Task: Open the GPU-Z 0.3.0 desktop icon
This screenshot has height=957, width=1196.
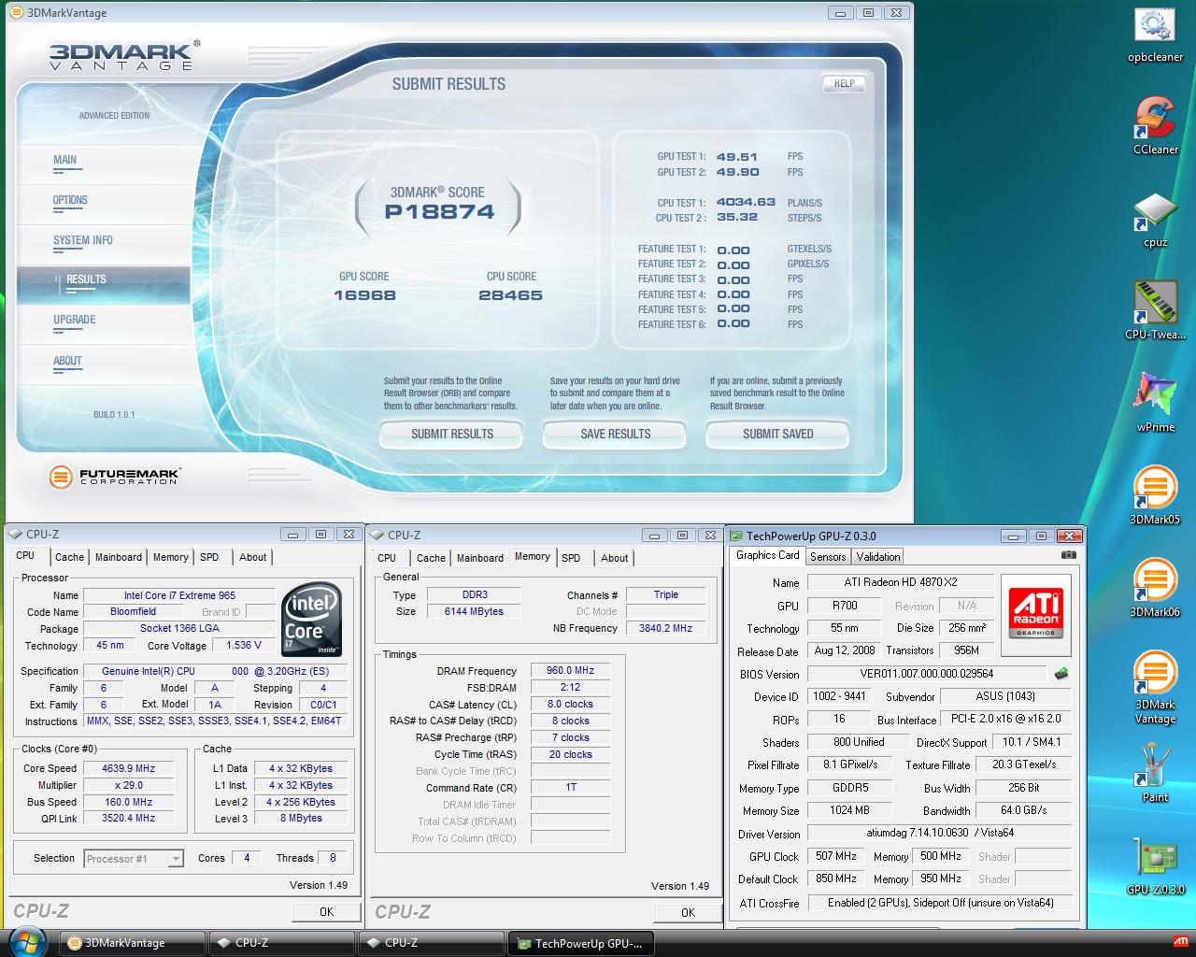Action: pyautogui.click(x=1155, y=866)
